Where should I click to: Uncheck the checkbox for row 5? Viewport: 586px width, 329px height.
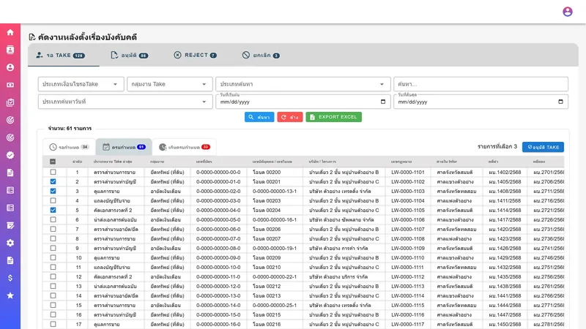53,210
